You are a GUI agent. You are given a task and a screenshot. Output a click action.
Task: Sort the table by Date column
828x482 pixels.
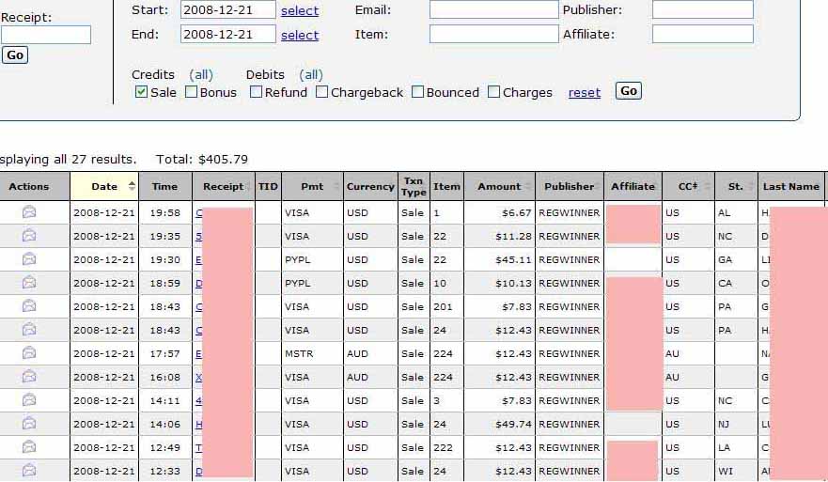tap(104, 186)
